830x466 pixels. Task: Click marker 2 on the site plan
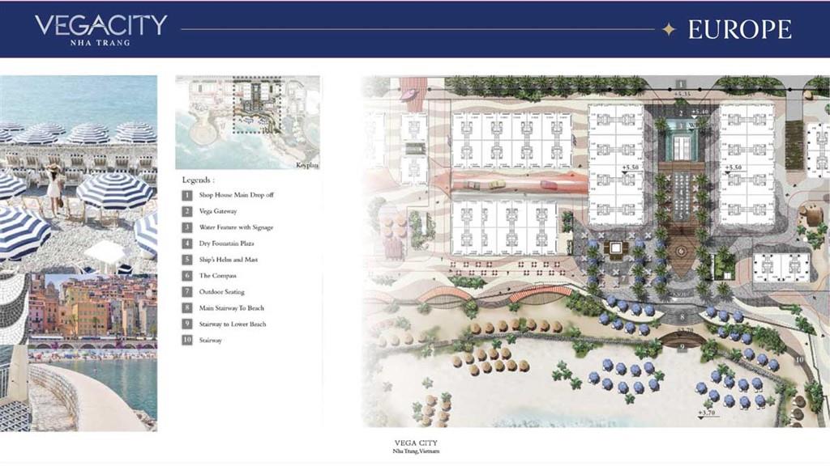[681, 113]
